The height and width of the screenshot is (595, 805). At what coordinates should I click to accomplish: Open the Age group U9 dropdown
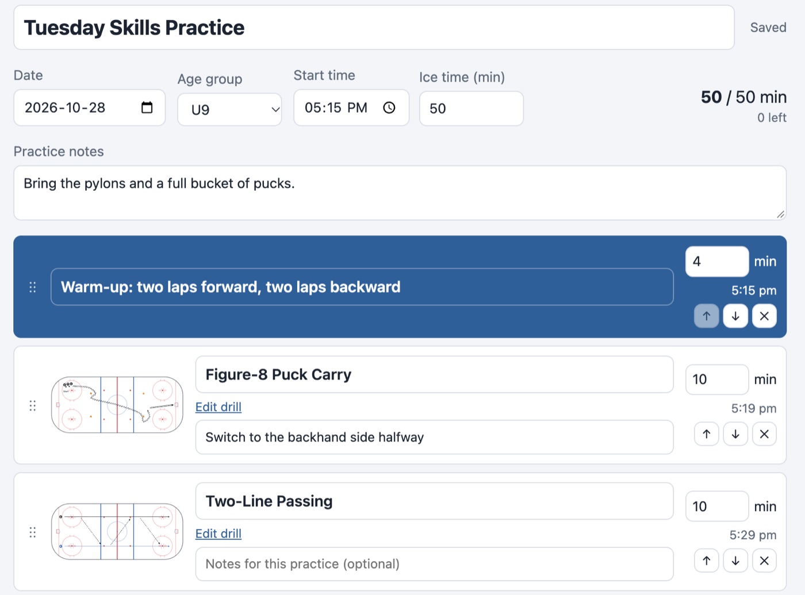[229, 109]
